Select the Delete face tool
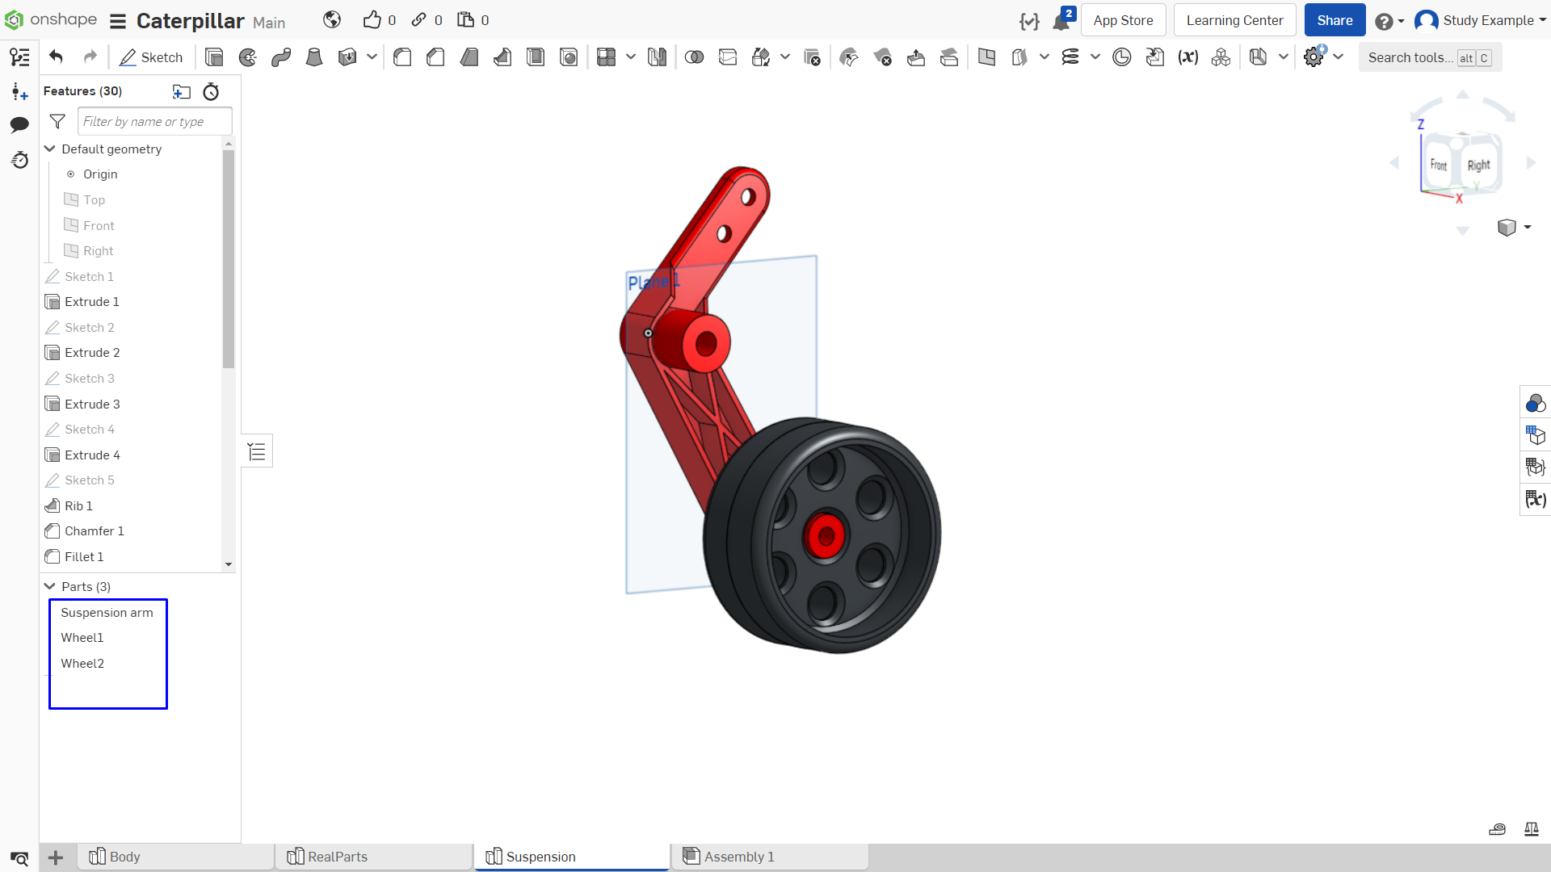 tap(882, 57)
